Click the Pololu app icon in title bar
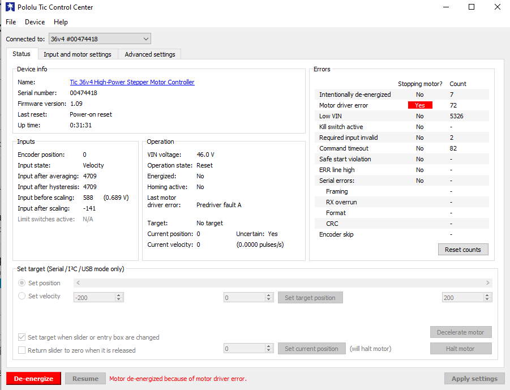 click(x=10, y=7)
